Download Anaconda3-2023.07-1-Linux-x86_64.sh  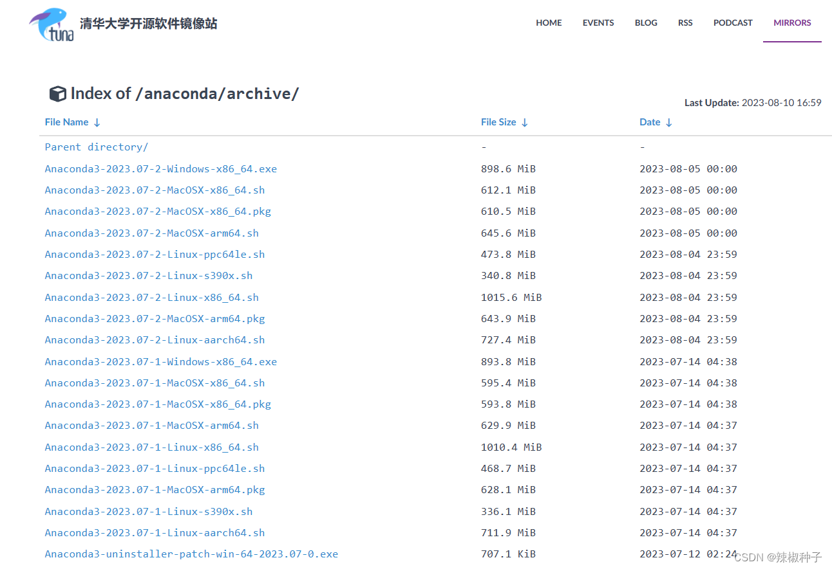(x=152, y=447)
